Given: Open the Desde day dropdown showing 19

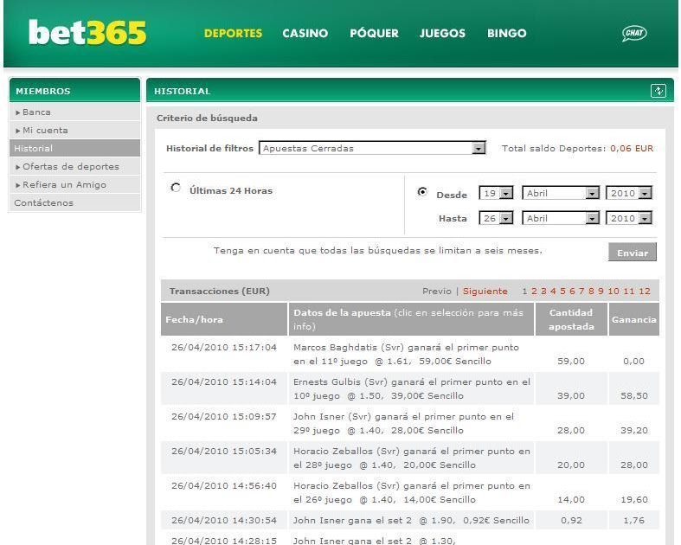Looking at the screenshot, I should tap(496, 193).
